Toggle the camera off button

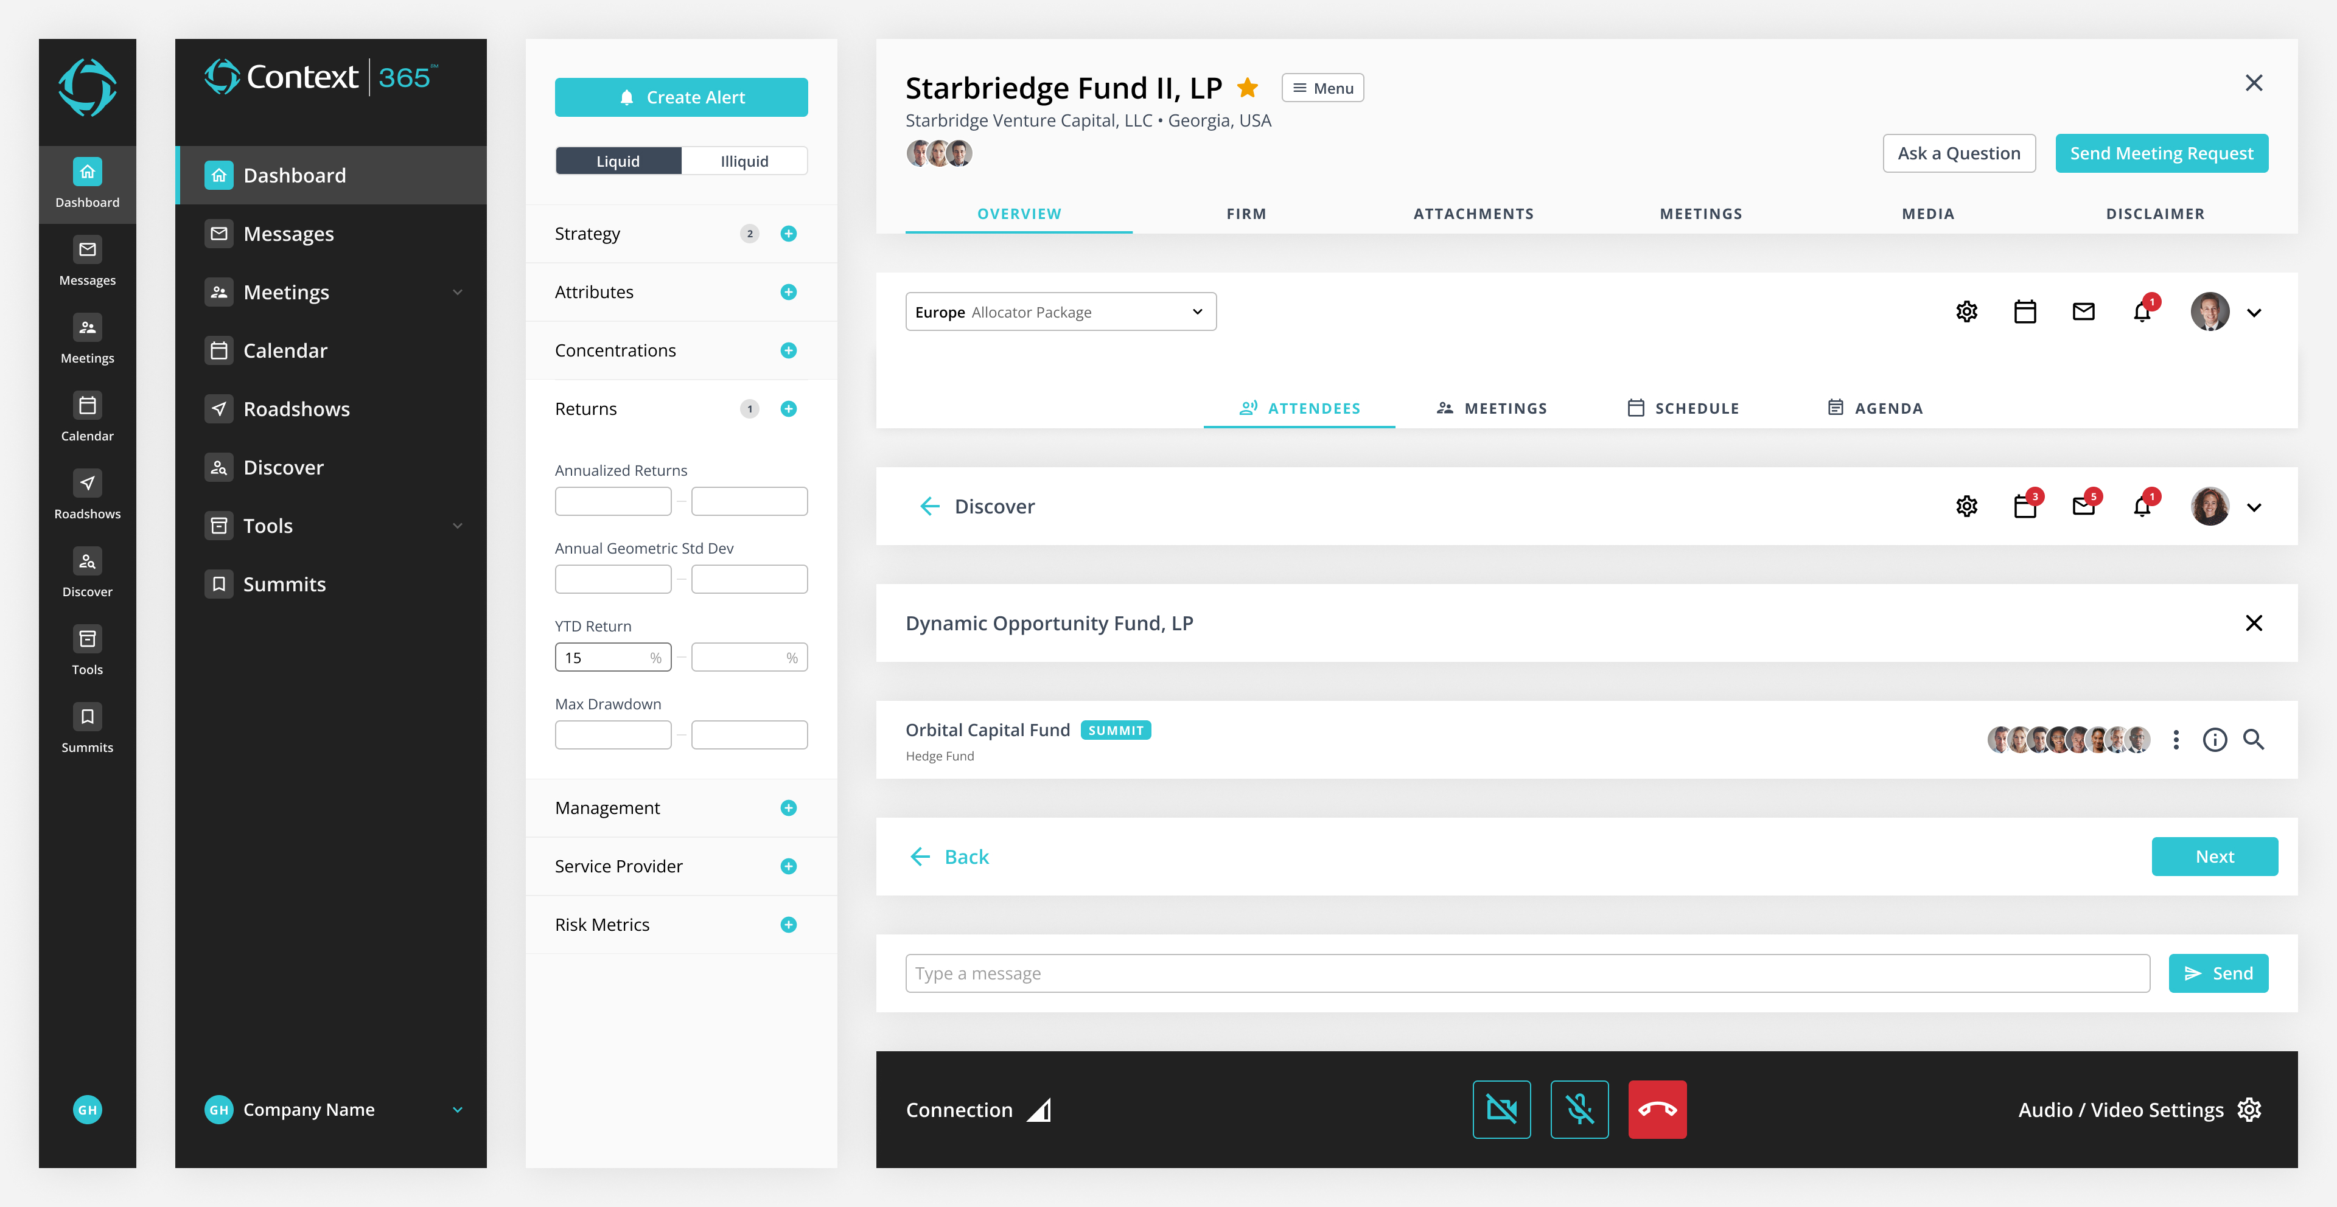pyautogui.click(x=1501, y=1109)
